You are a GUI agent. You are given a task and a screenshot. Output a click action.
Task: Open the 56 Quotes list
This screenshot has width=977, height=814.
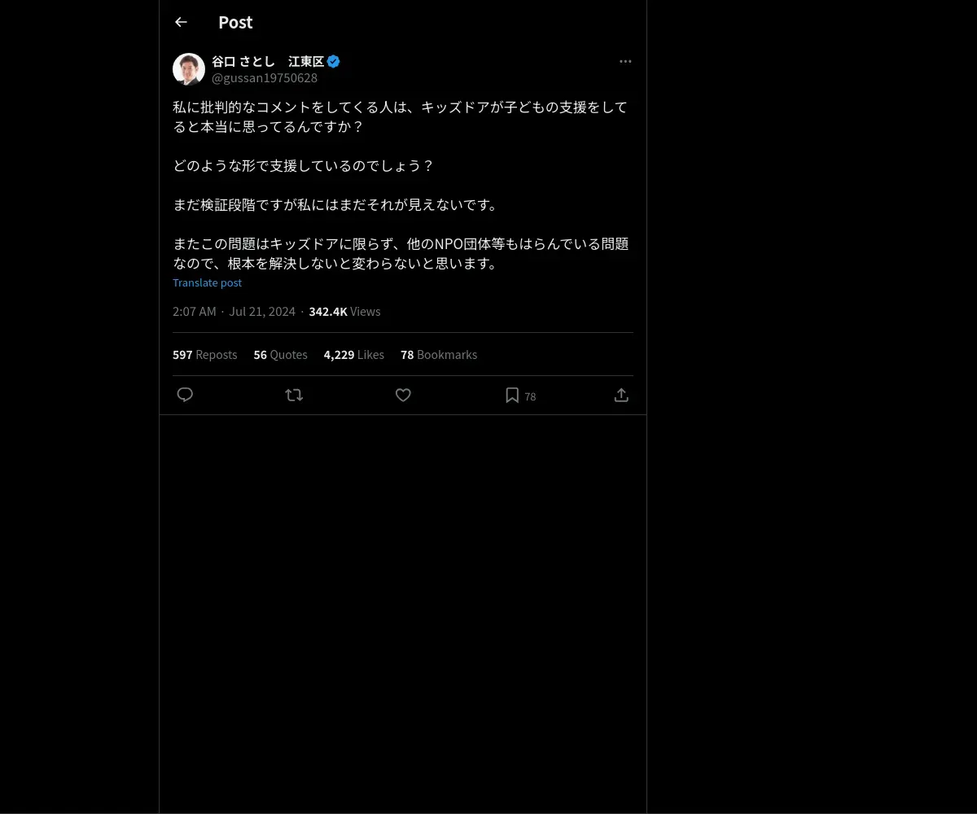(281, 355)
